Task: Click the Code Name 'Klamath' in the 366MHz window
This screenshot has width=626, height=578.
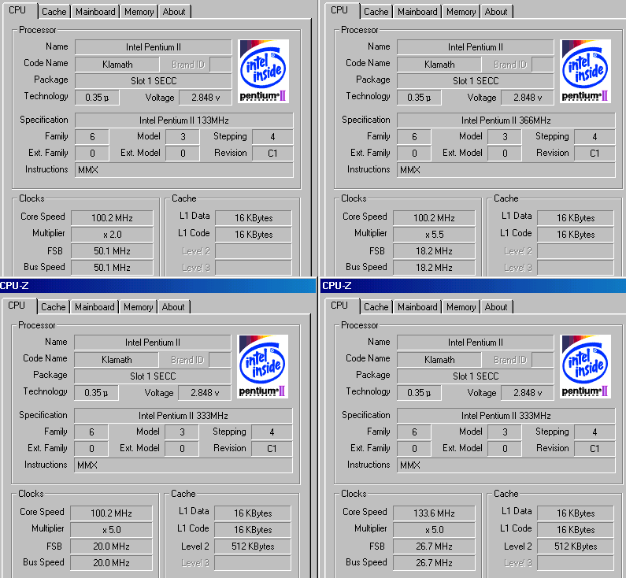Action: click(439, 65)
